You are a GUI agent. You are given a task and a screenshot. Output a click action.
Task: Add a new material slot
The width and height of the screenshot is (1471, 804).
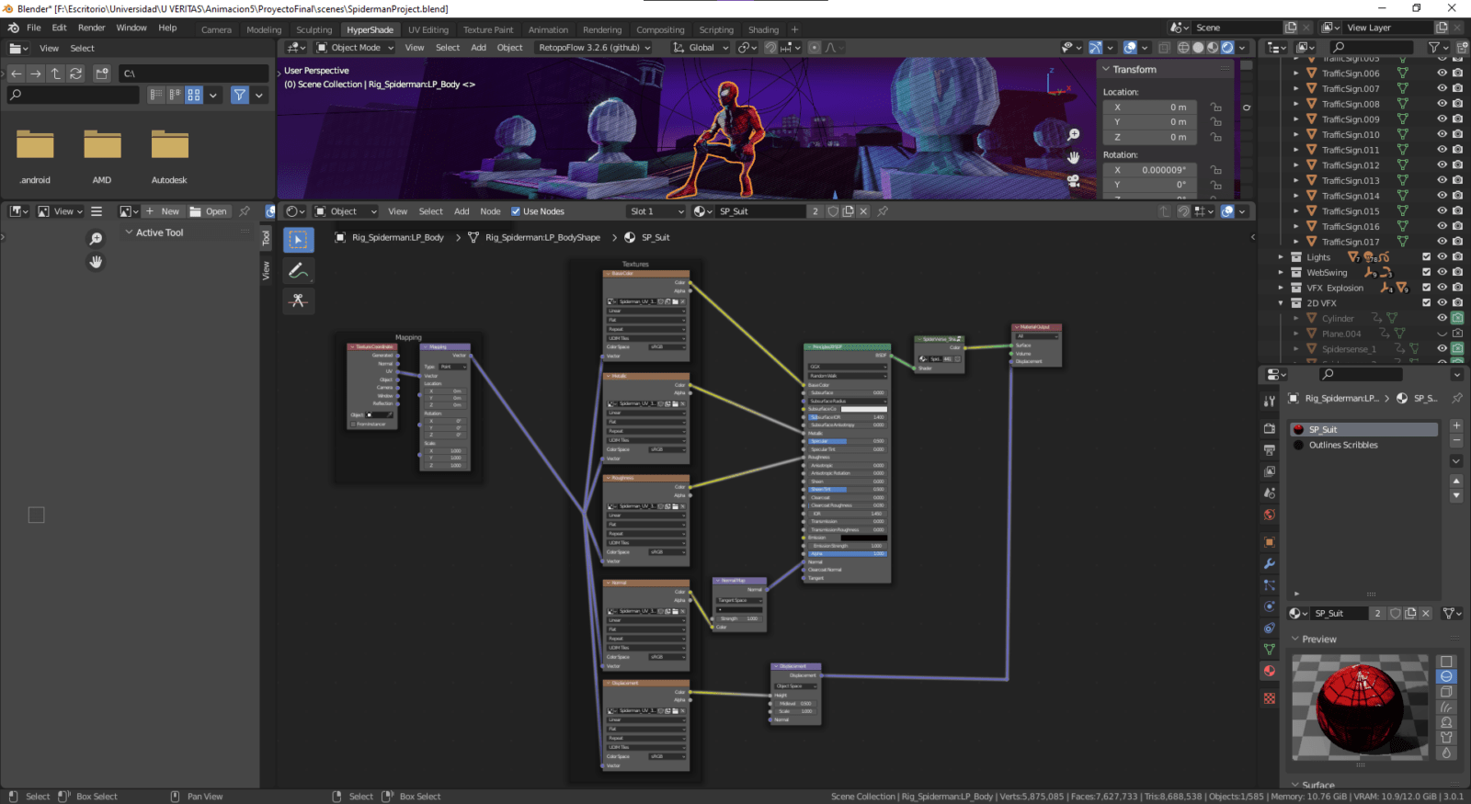[x=1456, y=425]
